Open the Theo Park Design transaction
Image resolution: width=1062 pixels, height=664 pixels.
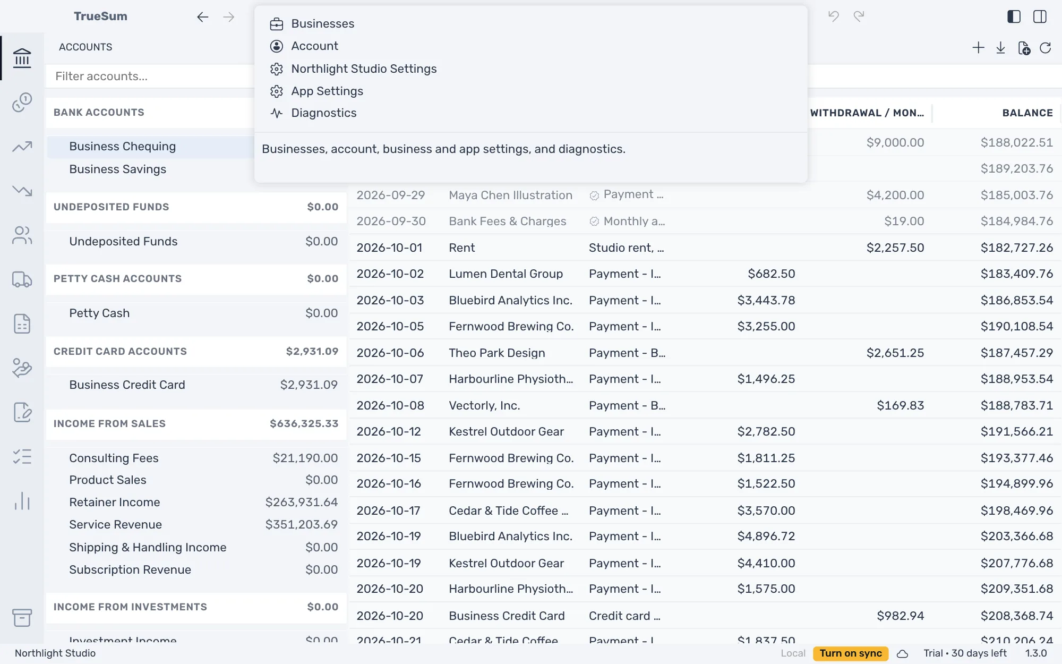pos(705,353)
